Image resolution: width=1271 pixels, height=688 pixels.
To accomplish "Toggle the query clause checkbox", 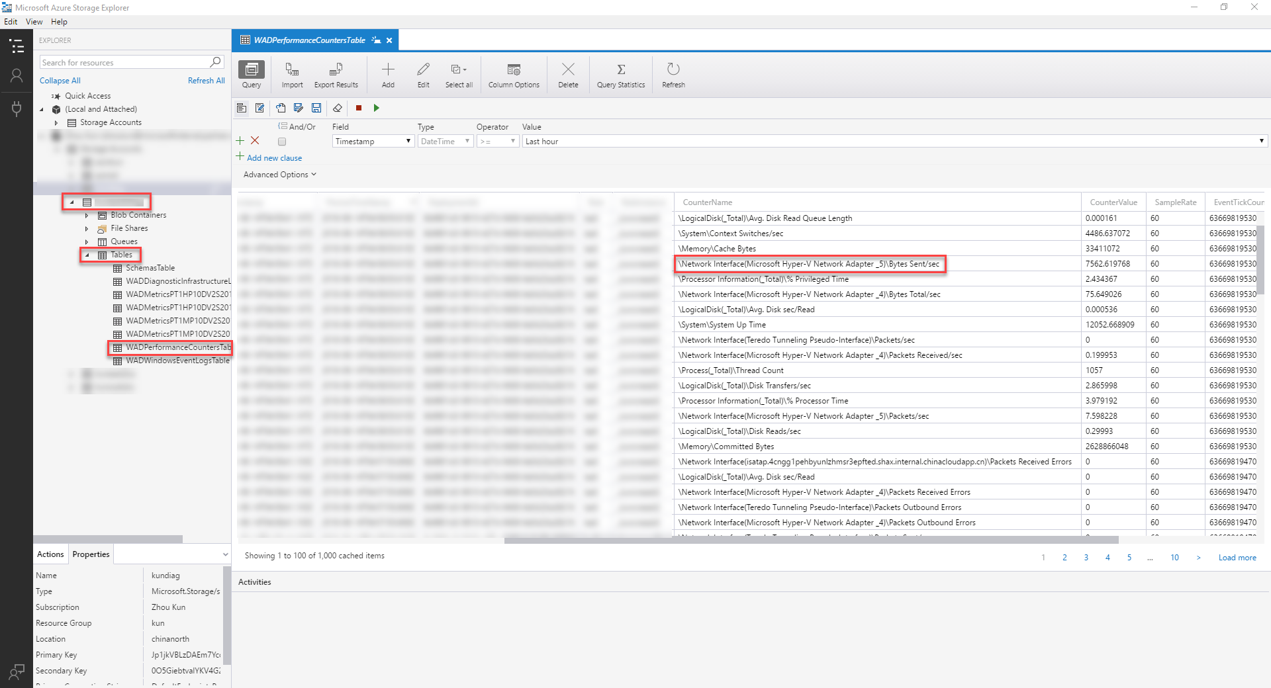I will click(282, 142).
